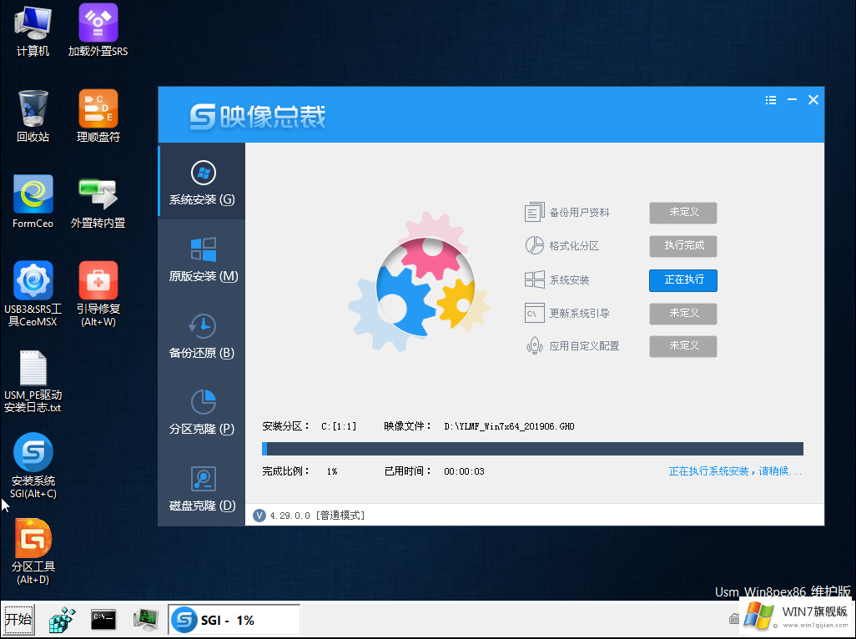The image size is (856, 639).
Task: Click the 未定义 button beside 更新系统引导
Action: pyautogui.click(x=682, y=313)
